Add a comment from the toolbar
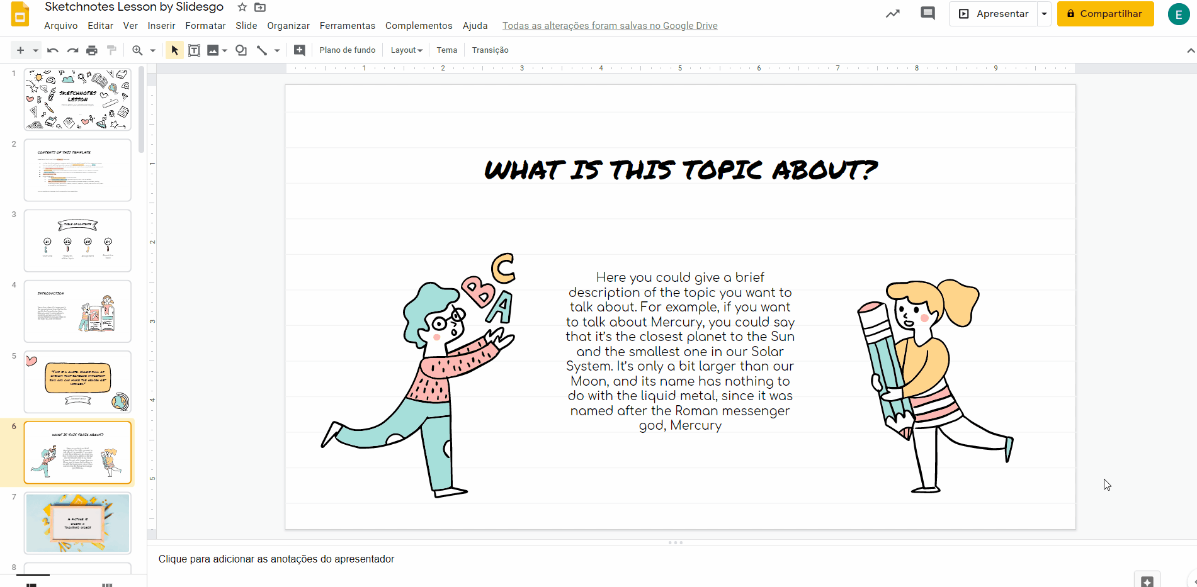 (300, 50)
